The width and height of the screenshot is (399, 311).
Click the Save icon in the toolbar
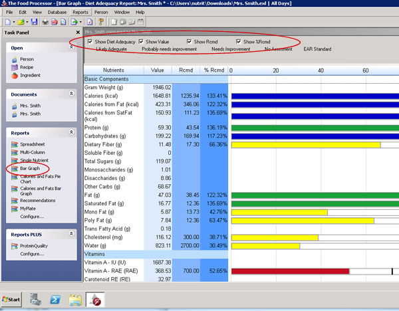tap(34, 22)
